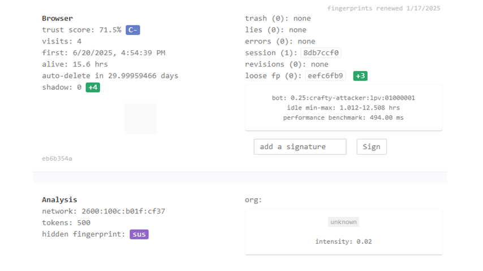Click the auto-delete countdown line
483x271 pixels.
coord(110,76)
